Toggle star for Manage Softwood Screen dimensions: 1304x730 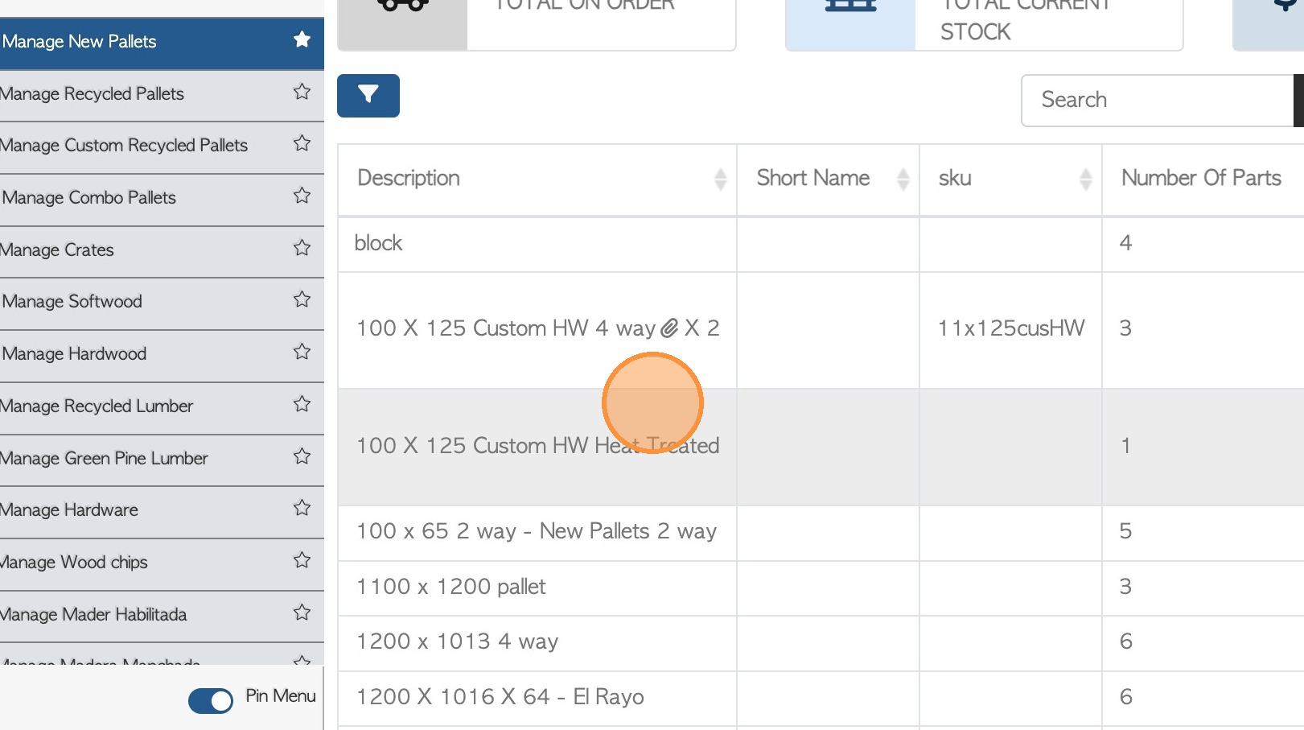pos(302,299)
